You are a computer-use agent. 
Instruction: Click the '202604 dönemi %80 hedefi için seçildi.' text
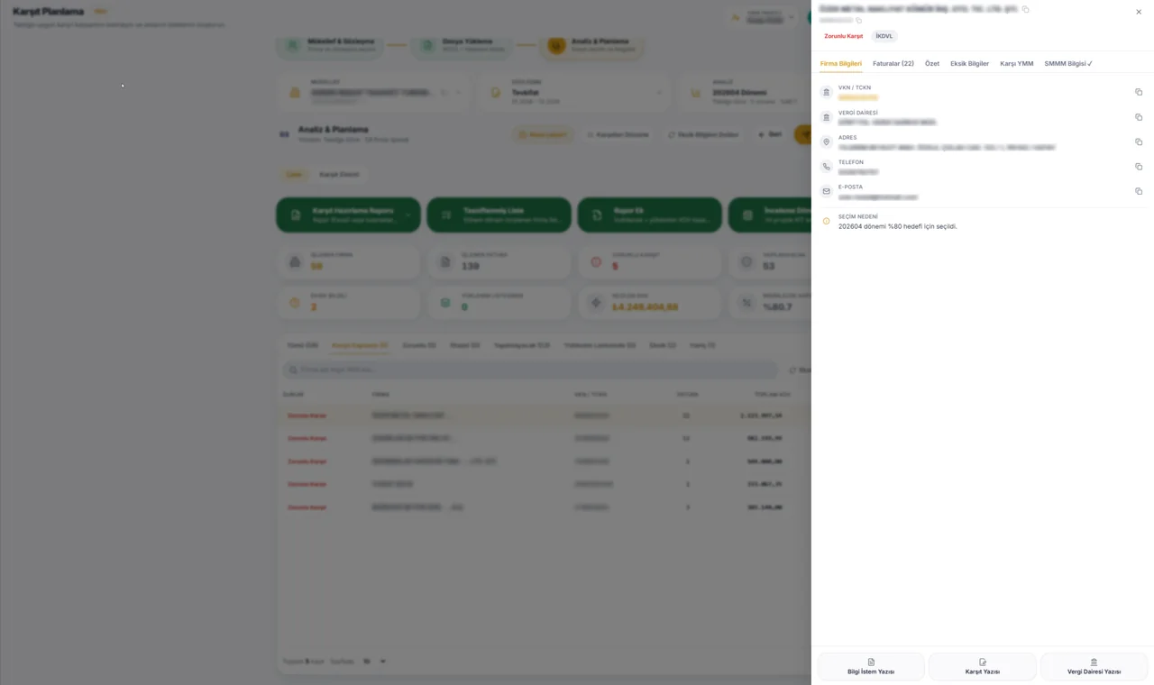[898, 226]
